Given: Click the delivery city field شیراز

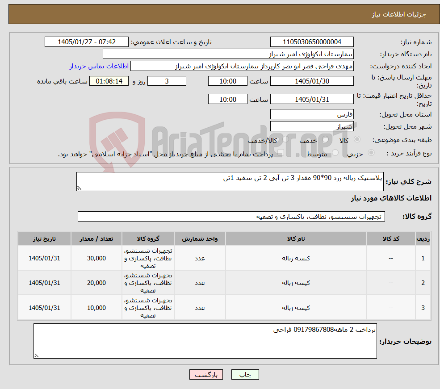Looking at the screenshot, I should point(312,126).
